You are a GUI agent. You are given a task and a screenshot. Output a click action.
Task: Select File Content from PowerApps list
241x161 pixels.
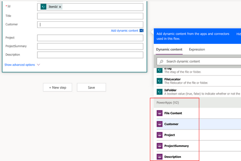(x=199, y=113)
